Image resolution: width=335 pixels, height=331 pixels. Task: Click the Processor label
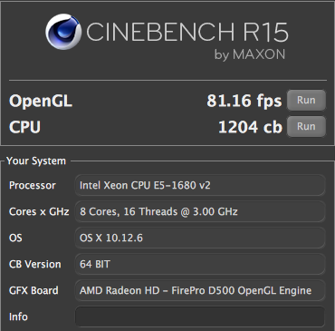click(33, 185)
